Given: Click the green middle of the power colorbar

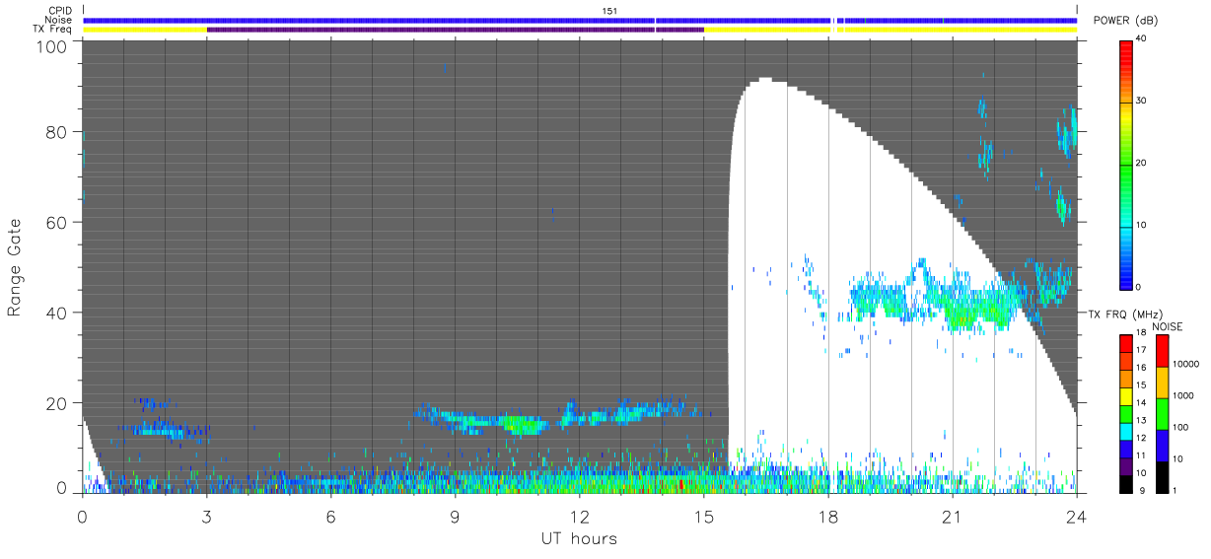Looking at the screenshot, I should (1127, 163).
